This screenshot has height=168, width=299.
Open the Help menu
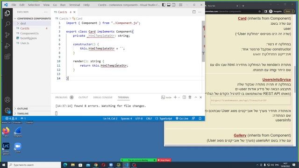click(x=86, y=5)
